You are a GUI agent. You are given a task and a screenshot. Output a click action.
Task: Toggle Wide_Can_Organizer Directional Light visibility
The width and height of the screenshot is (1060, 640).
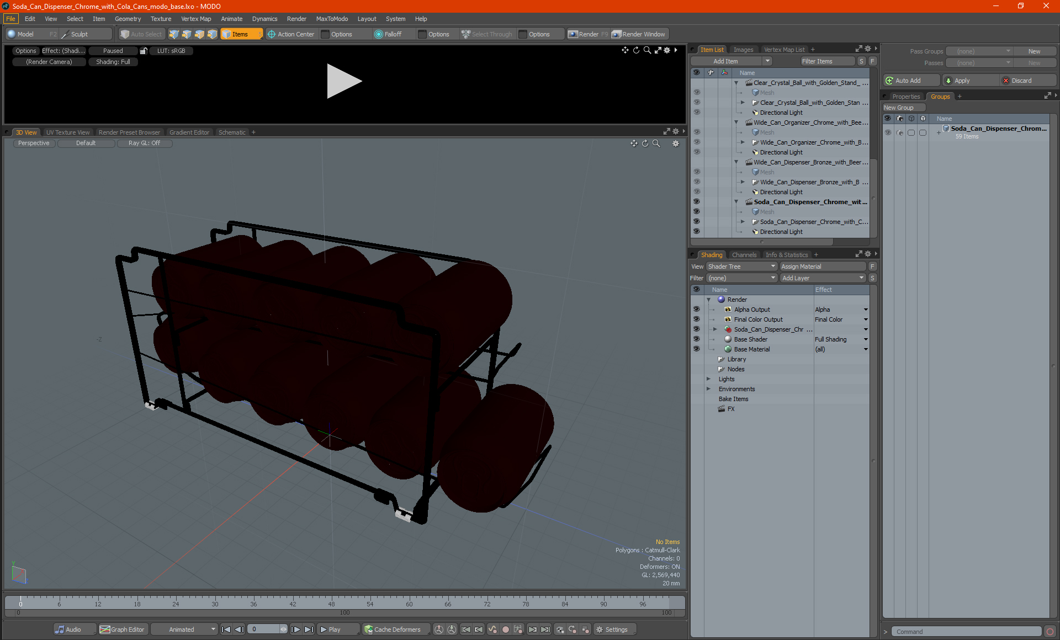click(x=696, y=152)
